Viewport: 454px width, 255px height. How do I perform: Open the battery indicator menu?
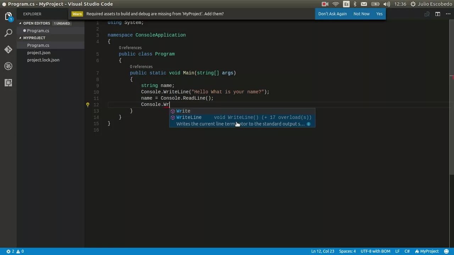(376, 4)
